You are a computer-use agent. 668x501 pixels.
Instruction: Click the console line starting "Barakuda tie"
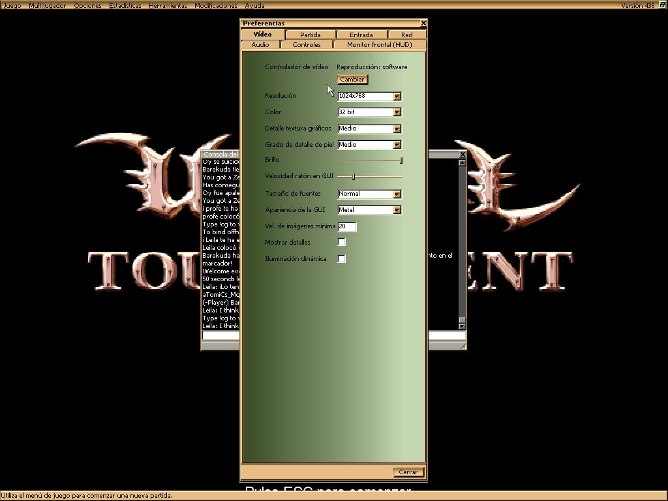[220, 169]
